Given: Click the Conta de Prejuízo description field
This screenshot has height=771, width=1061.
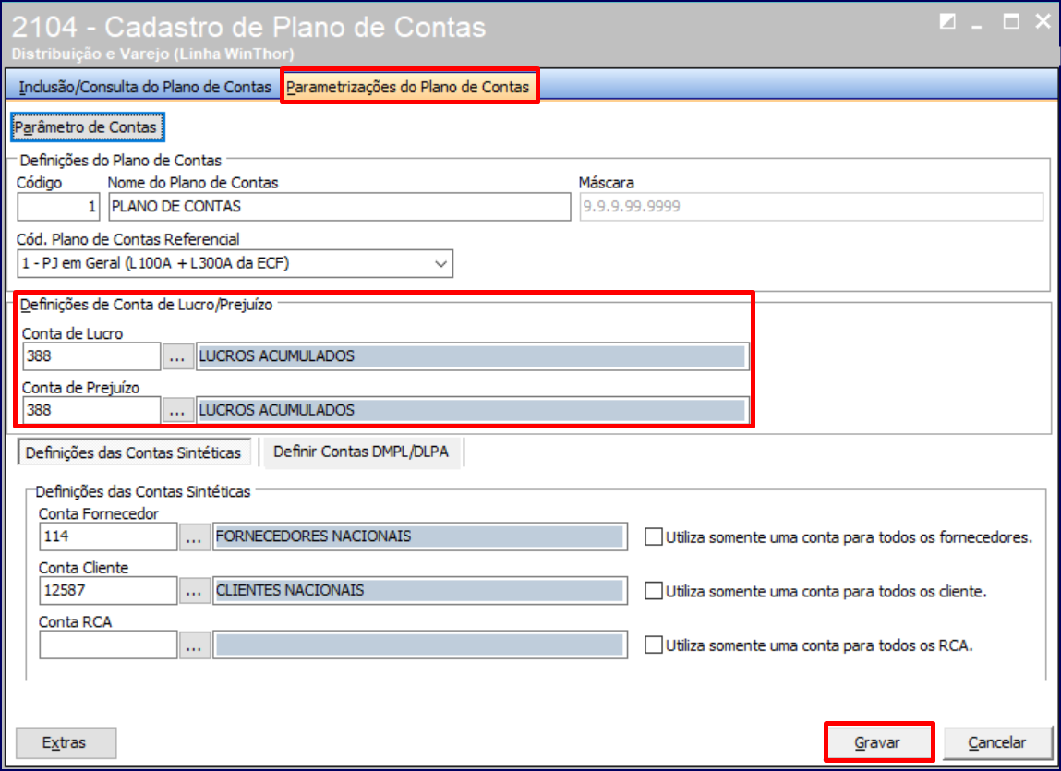Looking at the screenshot, I should 472,410.
